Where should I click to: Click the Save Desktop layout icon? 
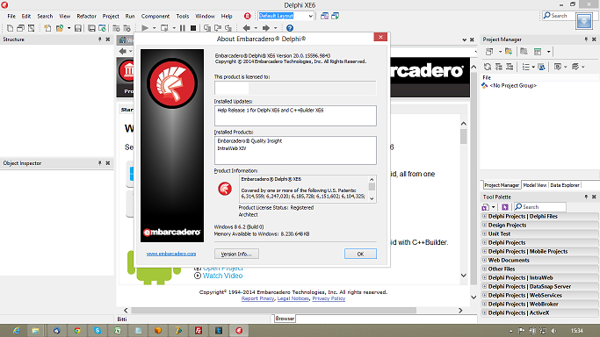324,16
